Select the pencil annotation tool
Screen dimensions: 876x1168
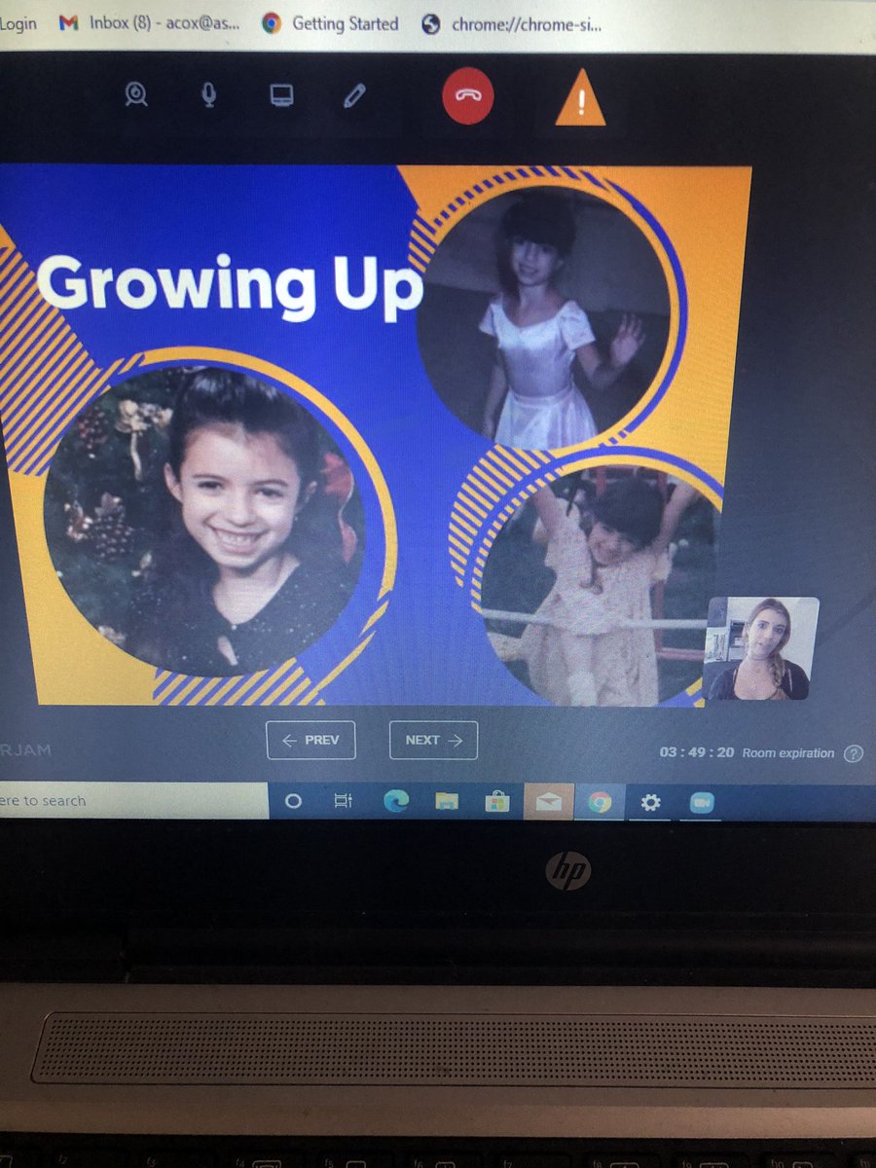355,95
